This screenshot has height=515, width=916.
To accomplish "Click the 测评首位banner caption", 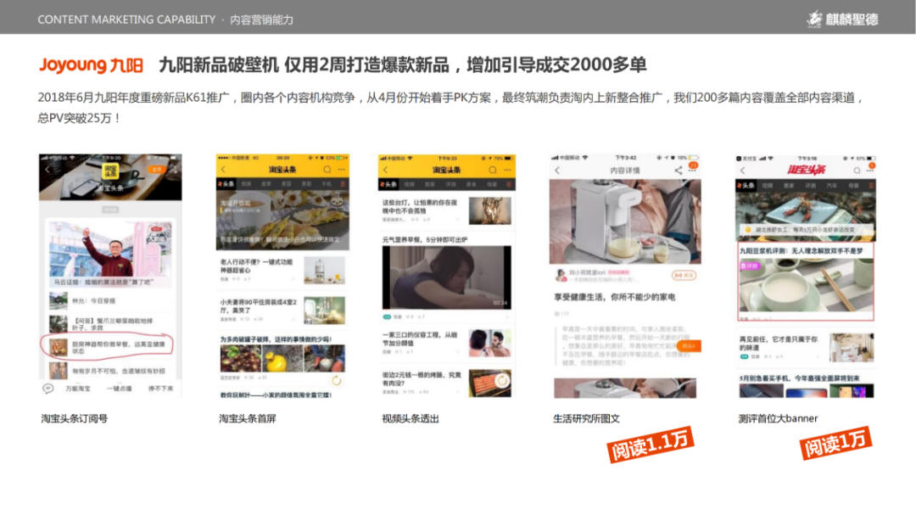I will (778, 418).
